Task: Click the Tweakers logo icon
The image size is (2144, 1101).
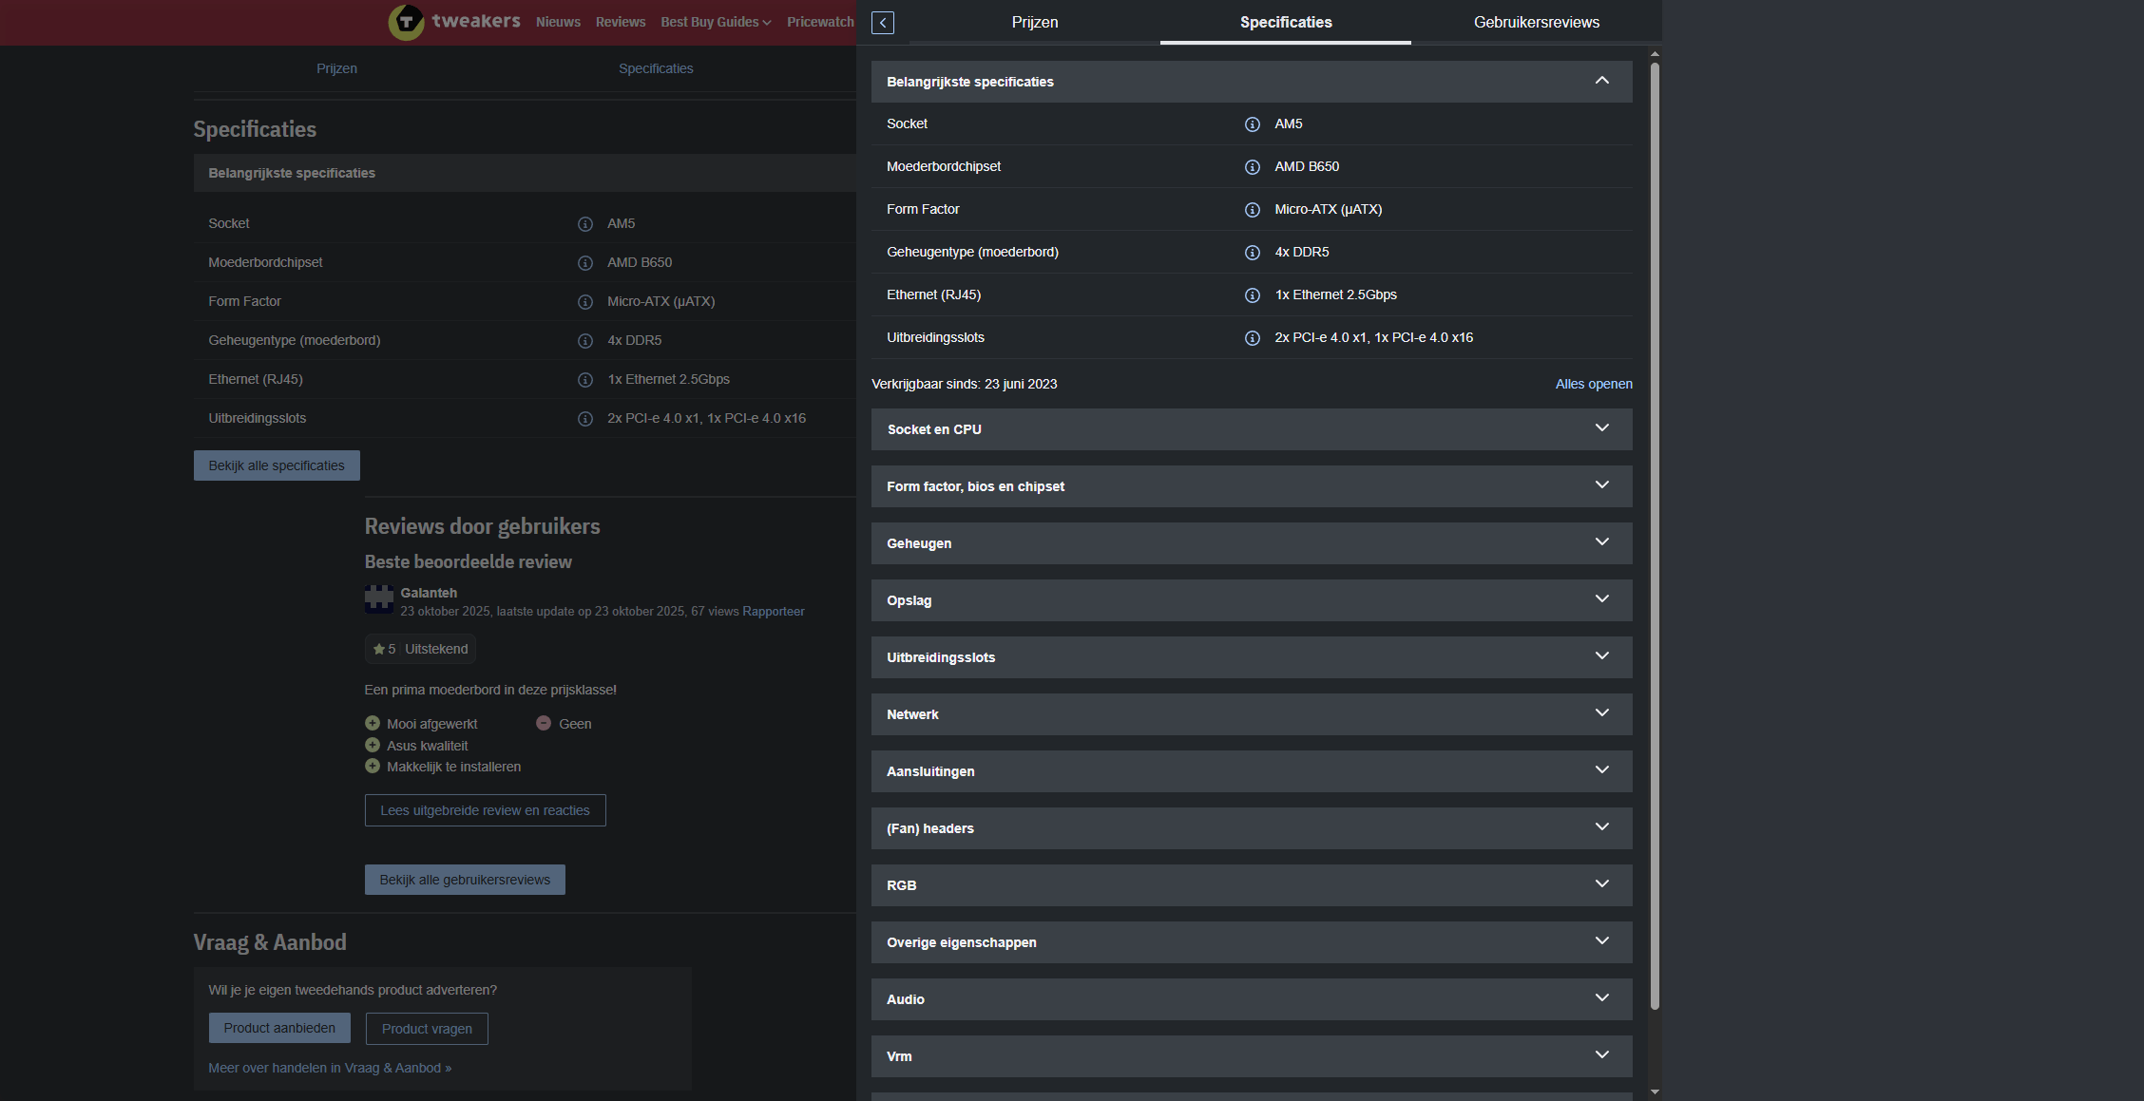Action: coord(406,22)
